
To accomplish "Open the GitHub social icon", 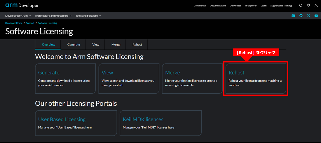I will (301, 15).
